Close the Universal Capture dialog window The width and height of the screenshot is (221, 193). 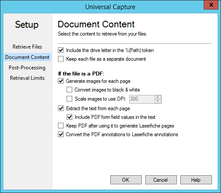211,5
